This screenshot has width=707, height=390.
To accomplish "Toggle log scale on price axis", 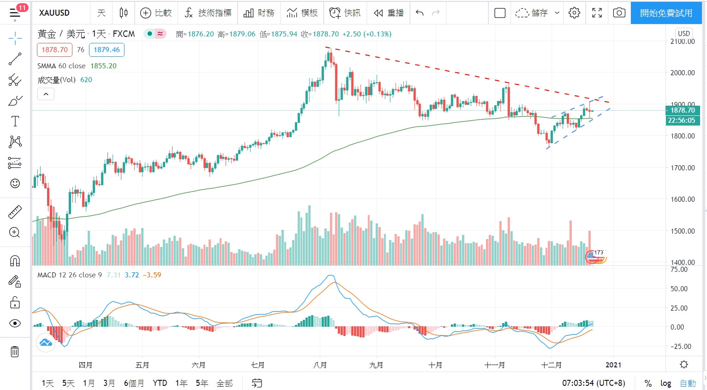I will (x=665, y=383).
